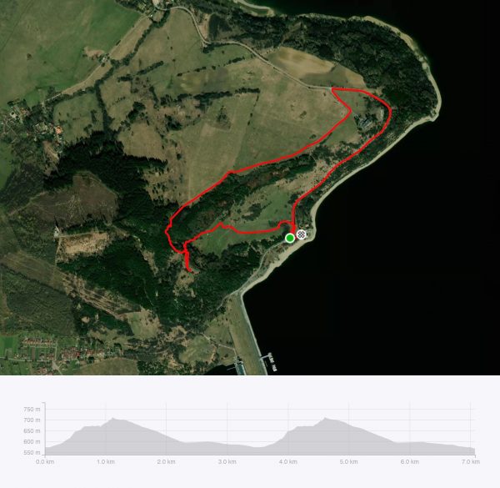Click the boat piers on the lake shore

click(x=268, y=362)
